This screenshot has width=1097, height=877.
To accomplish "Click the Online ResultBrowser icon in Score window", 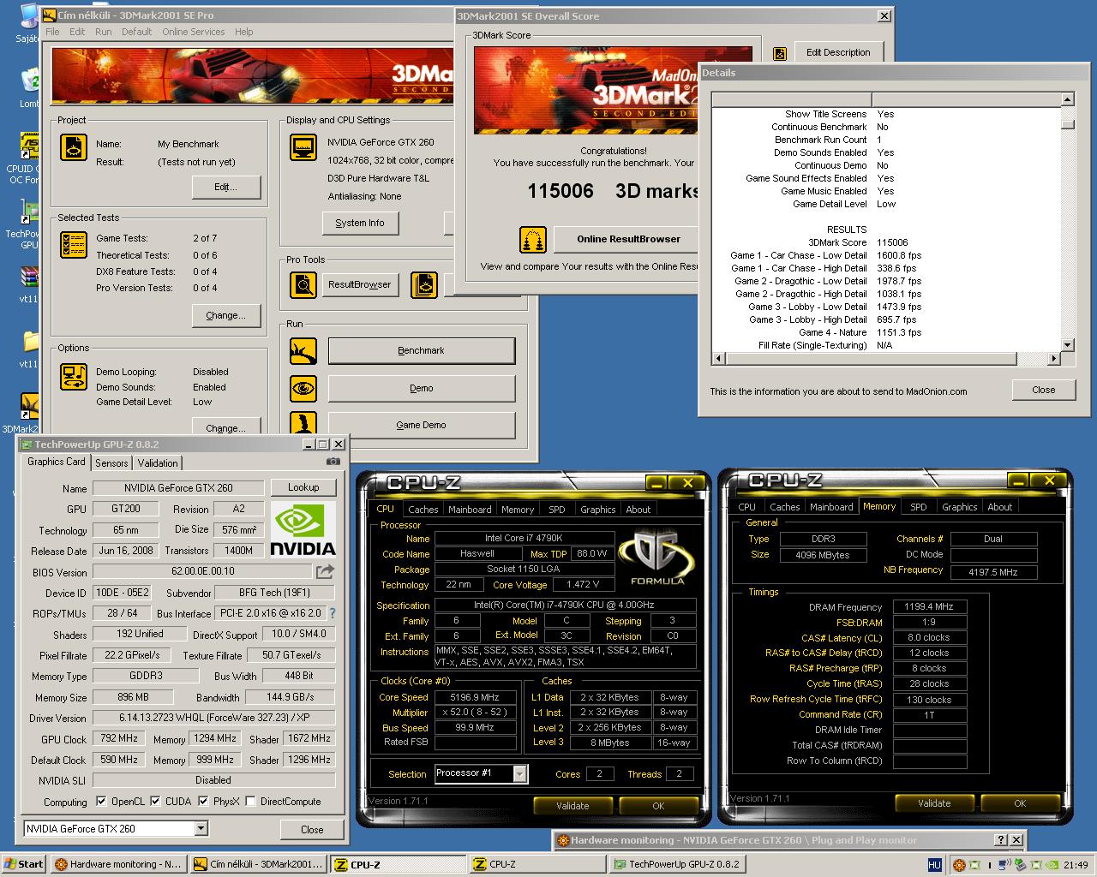I will point(533,239).
